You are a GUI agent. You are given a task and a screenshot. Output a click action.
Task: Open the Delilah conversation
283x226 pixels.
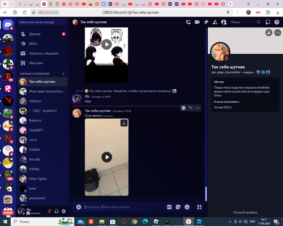[42, 150]
